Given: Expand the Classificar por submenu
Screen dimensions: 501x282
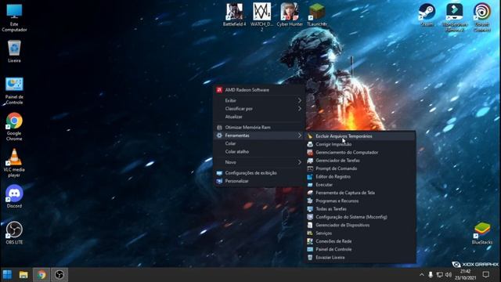Looking at the screenshot, I should point(259,109).
